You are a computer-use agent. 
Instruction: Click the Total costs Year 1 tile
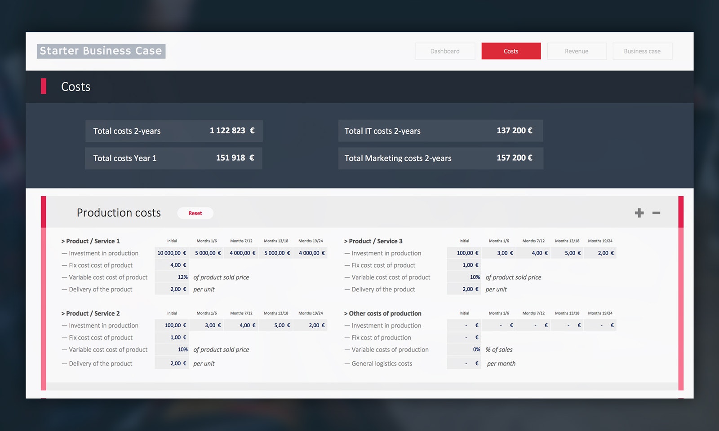[x=173, y=158]
